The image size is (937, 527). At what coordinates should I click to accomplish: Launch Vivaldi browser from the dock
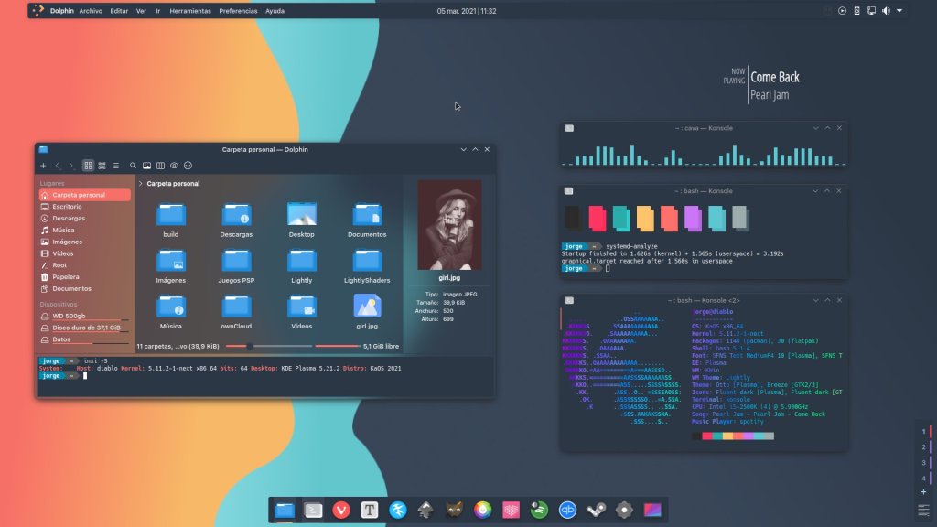tap(340, 511)
